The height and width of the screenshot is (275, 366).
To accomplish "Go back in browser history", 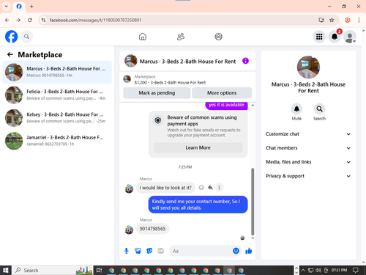I will tap(7, 20).
